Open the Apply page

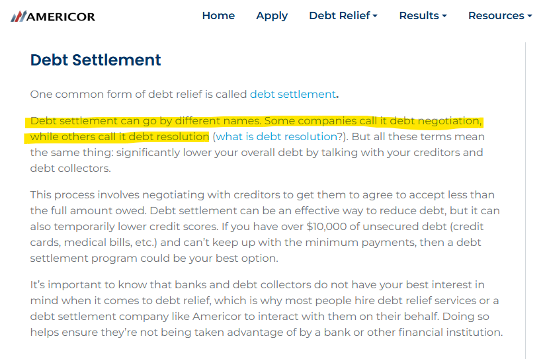coord(272,16)
